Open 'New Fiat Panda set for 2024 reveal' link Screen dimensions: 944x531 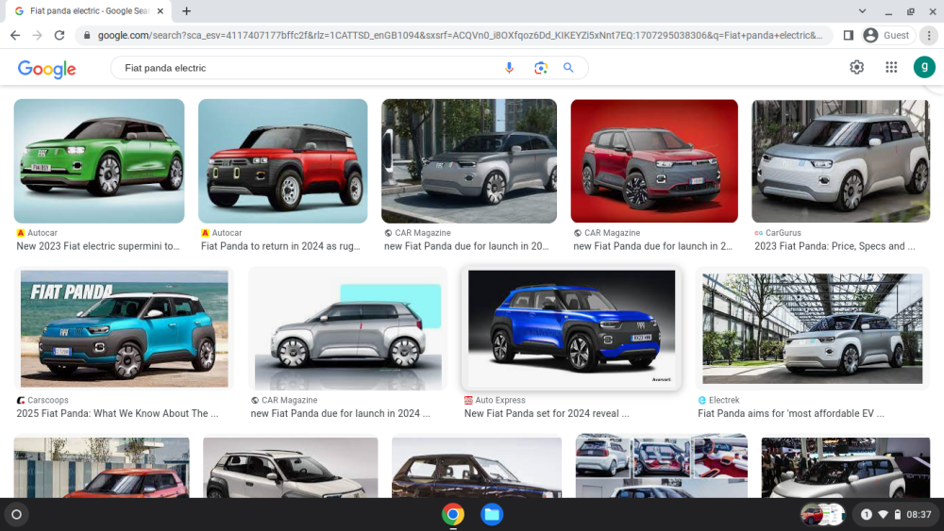click(x=547, y=413)
